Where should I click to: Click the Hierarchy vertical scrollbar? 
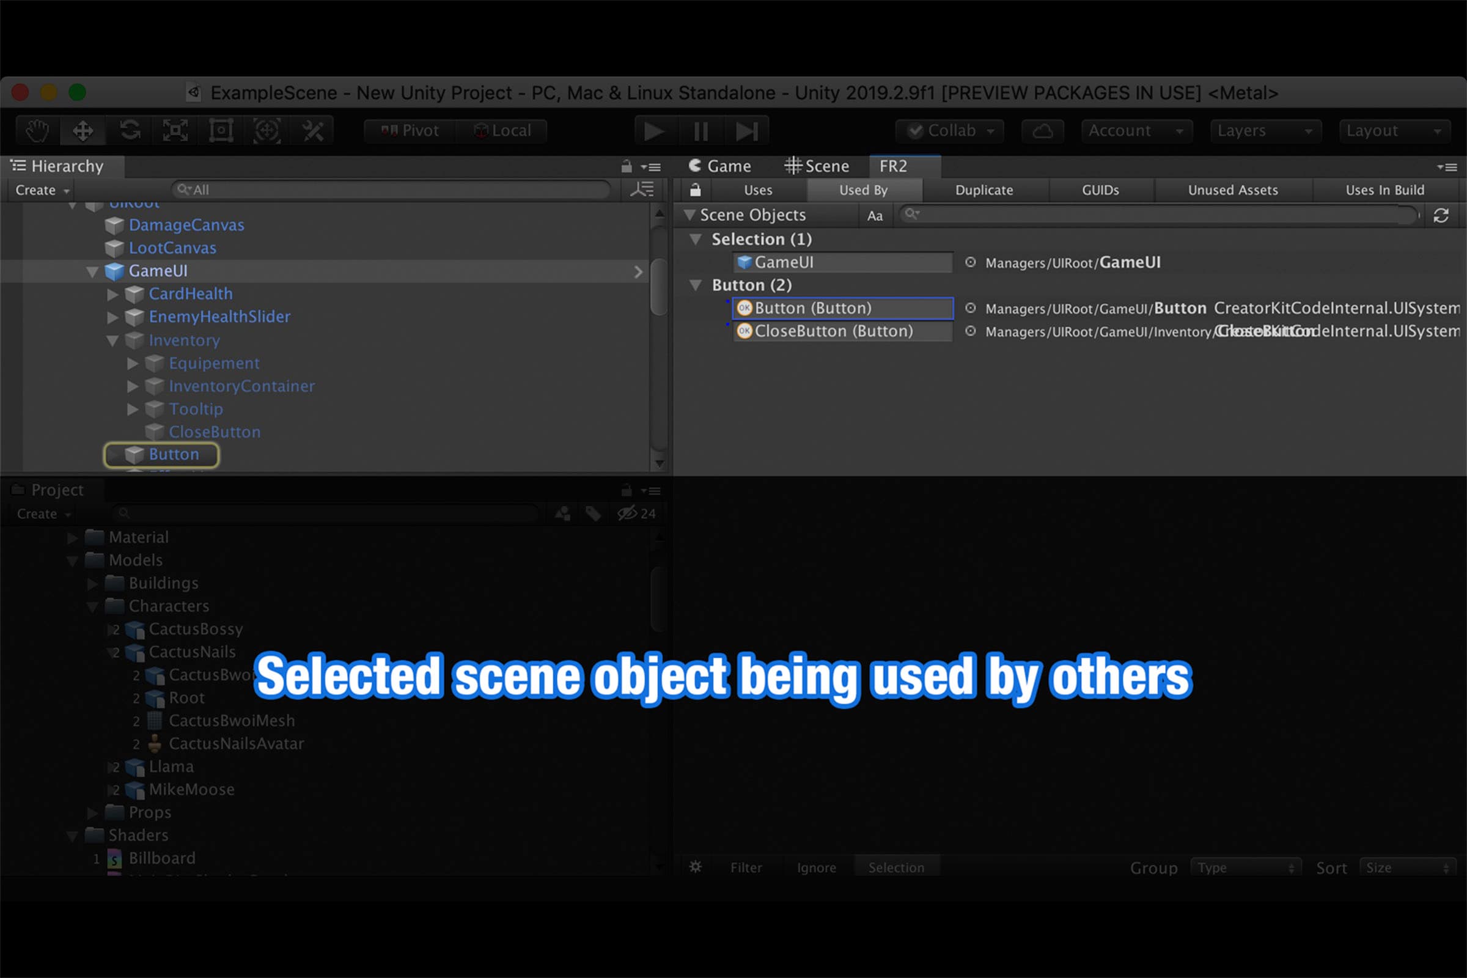[659, 287]
